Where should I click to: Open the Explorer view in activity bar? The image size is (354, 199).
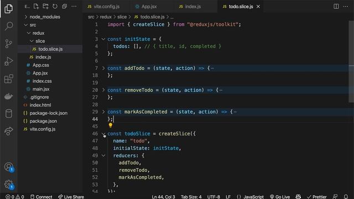[x=9, y=9]
